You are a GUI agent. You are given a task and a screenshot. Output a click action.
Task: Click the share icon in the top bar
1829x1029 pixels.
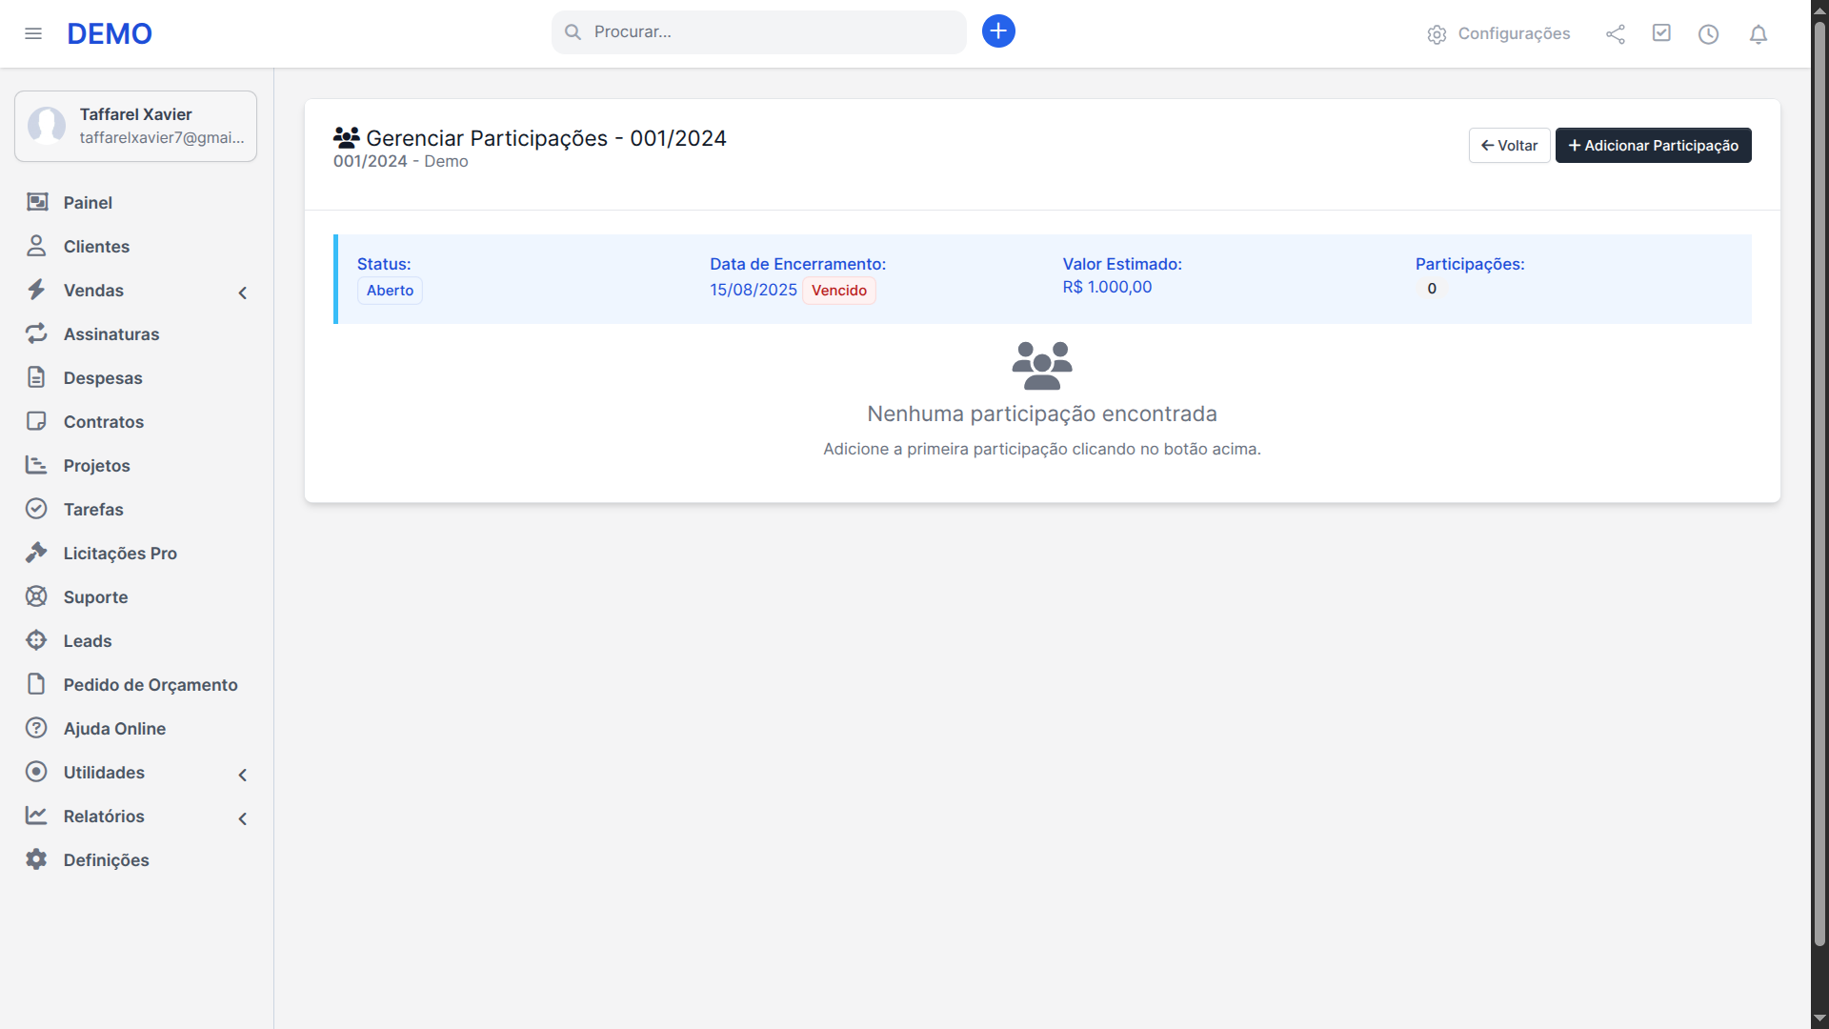pos(1616,33)
